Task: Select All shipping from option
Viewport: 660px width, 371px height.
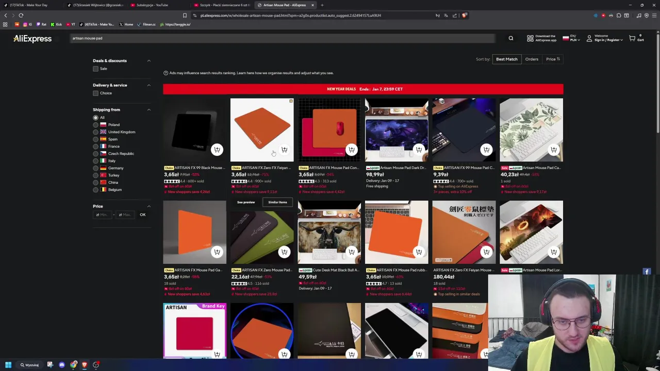Action: click(x=95, y=117)
